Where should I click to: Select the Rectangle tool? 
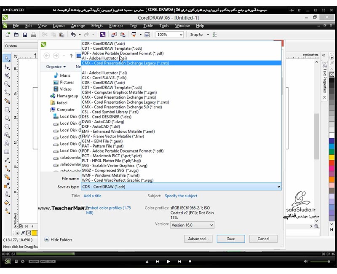pyautogui.click(x=7, y=110)
